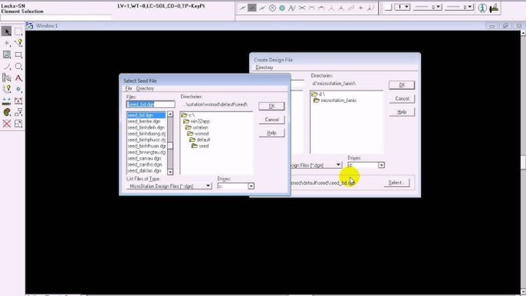Select the Place Text tool
Viewport: 526px width, 296px height.
click(x=18, y=78)
